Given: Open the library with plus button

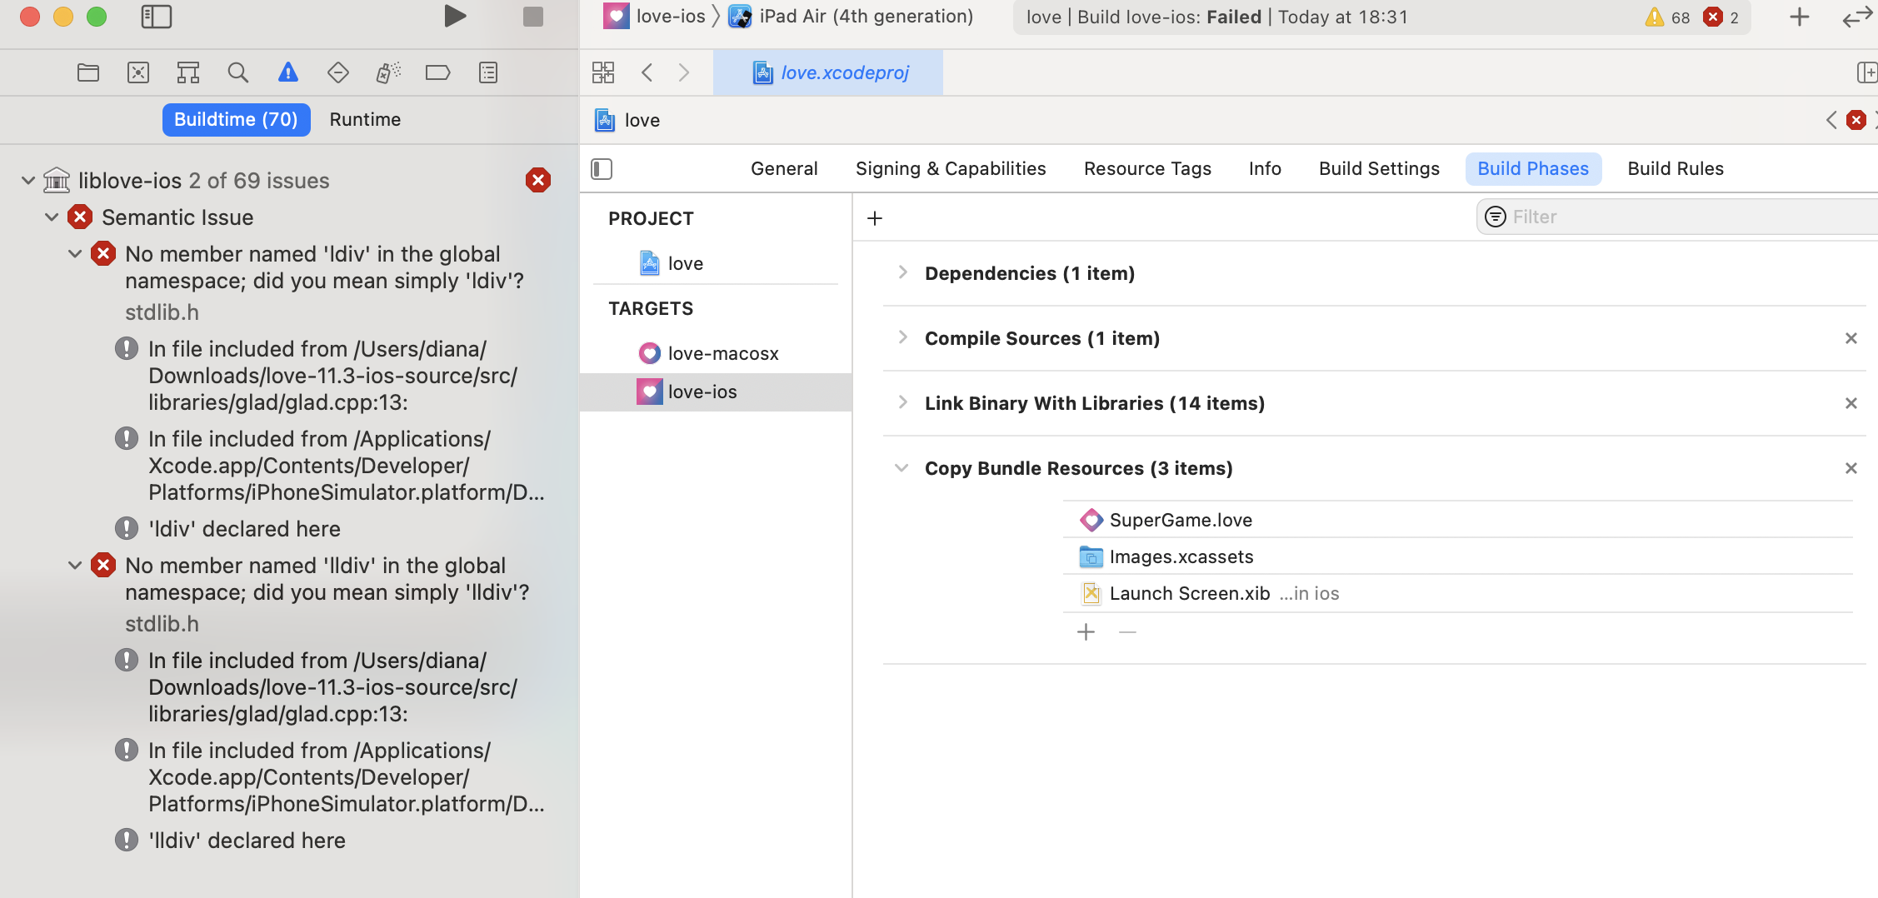Looking at the screenshot, I should pos(1800,17).
